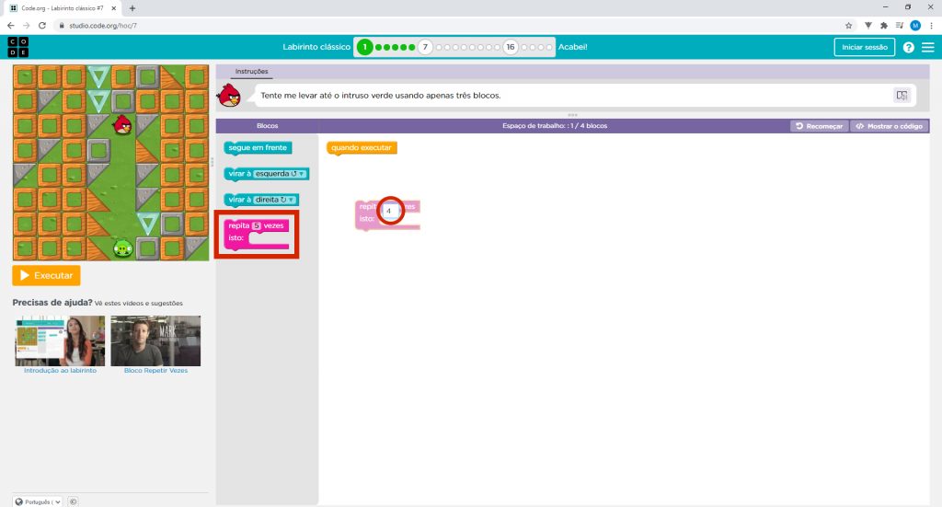Select the 'segue em frente' block
Screen dimensions: 942x507
click(258, 148)
